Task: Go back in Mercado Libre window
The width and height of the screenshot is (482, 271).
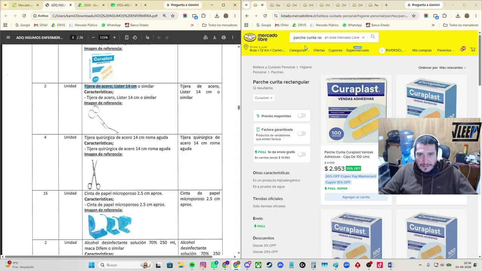Action: click(x=247, y=16)
